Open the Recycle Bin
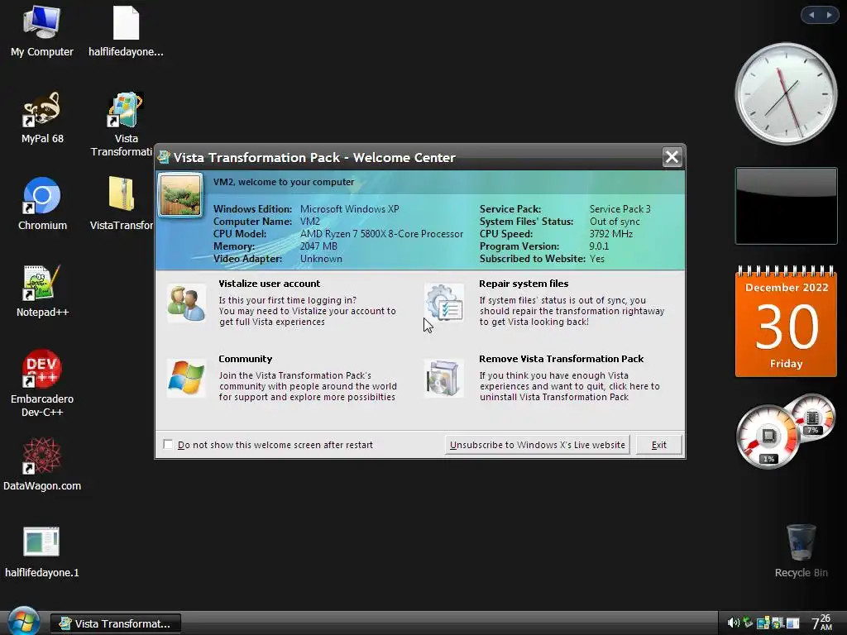 [801, 551]
